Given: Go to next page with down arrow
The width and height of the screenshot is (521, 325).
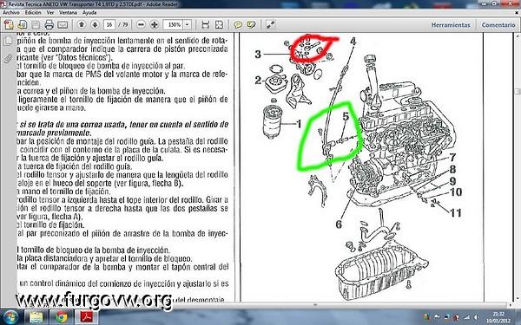Looking at the screenshot, I should tap(95, 24).
